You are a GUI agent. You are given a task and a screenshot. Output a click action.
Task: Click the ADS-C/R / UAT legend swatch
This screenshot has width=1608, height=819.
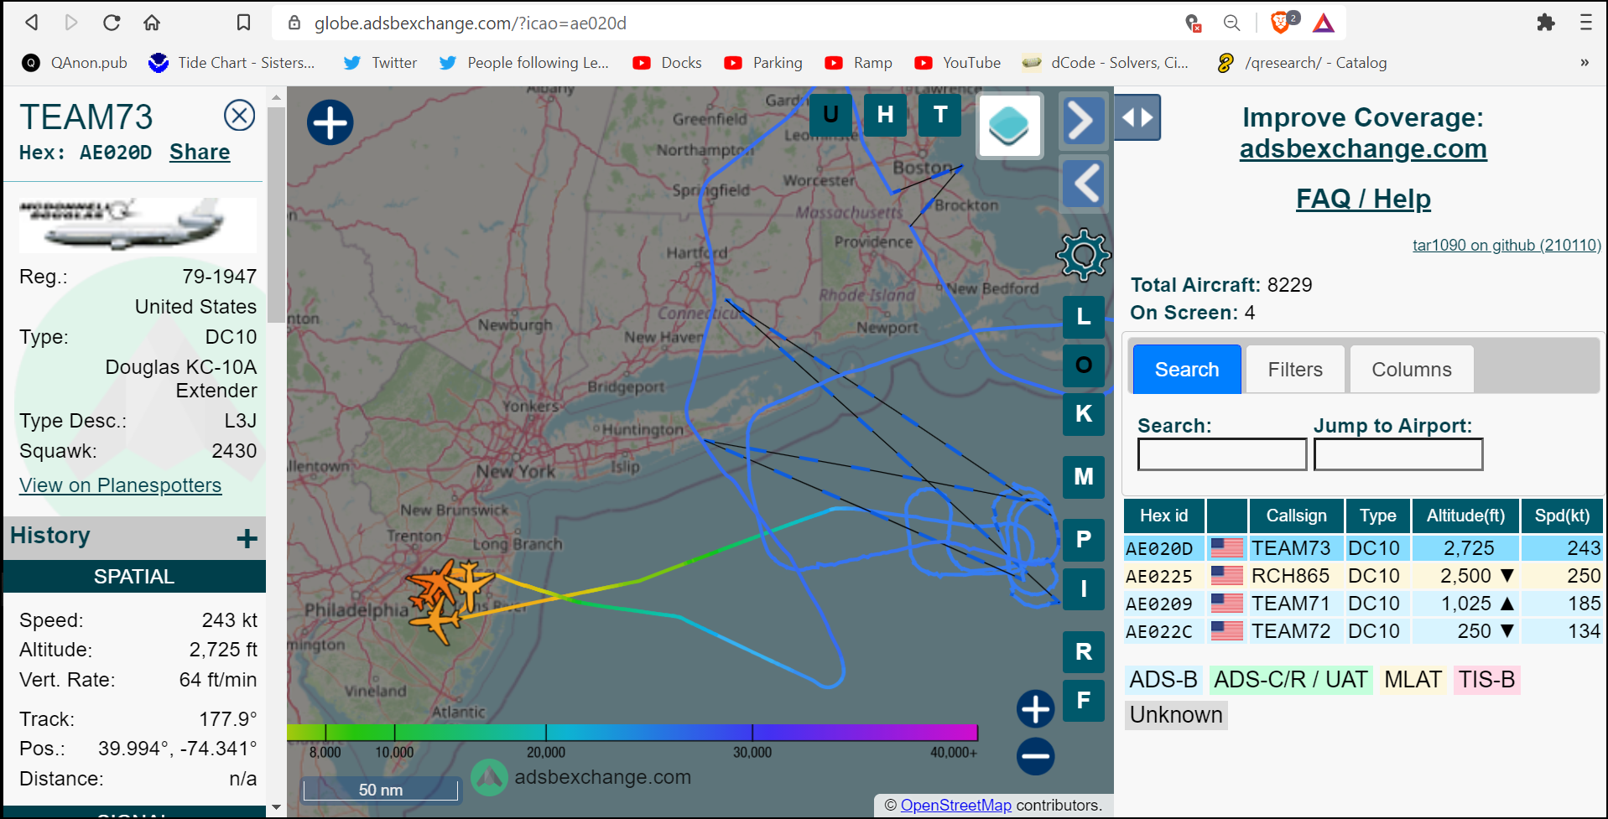pyautogui.click(x=1291, y=680)
